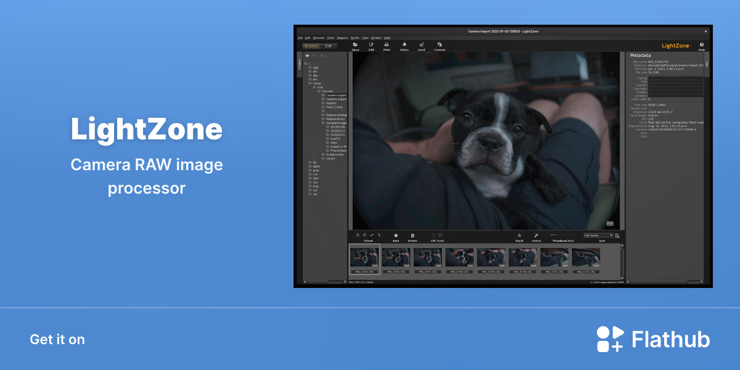Flip image horizontally in Orient group
The image size is (740, 370).
(372, 235)
